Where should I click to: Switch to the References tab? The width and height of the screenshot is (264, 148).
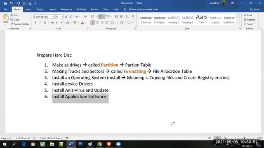coord(66,9)
